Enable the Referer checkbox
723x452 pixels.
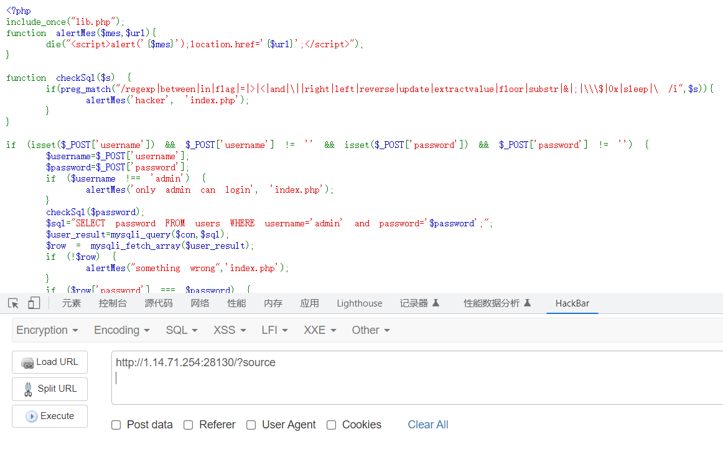[188, 425]
